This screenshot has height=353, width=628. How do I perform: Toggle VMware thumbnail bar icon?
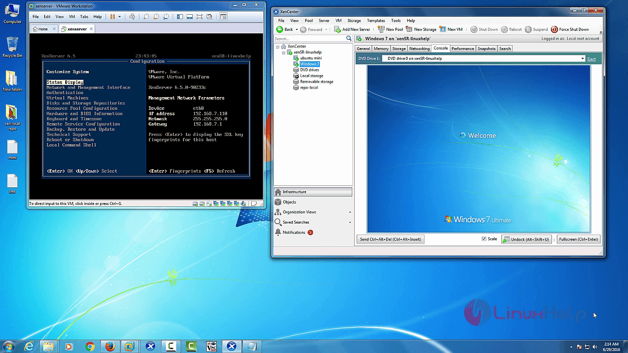pos(190,17)
